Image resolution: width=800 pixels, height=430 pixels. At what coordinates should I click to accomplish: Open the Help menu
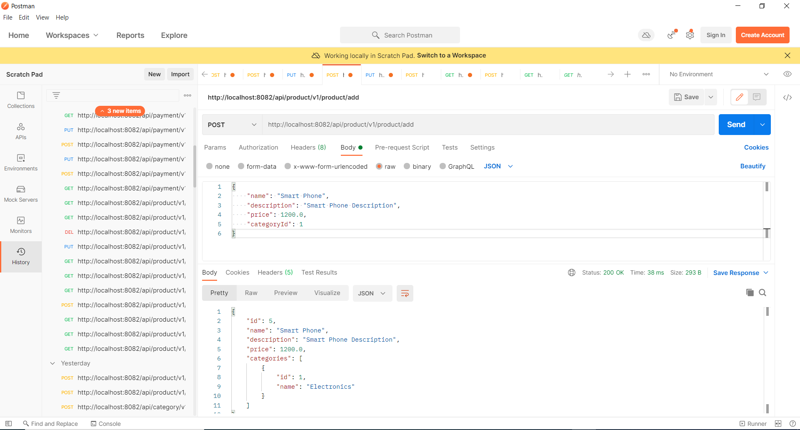[x=62, y=17]
